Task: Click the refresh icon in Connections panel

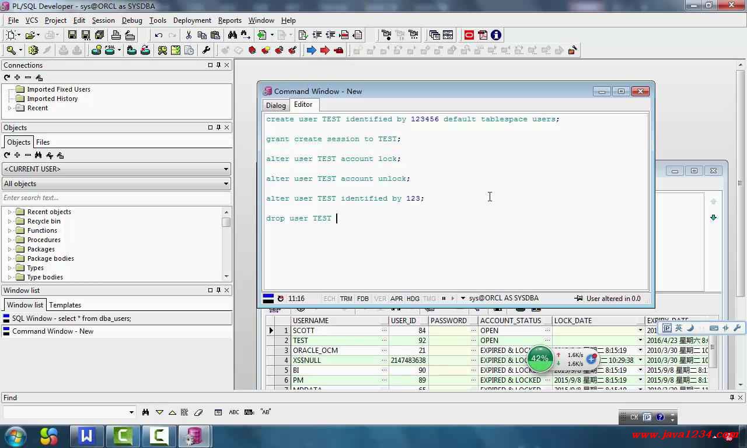Action: click(x=7, y=78)
